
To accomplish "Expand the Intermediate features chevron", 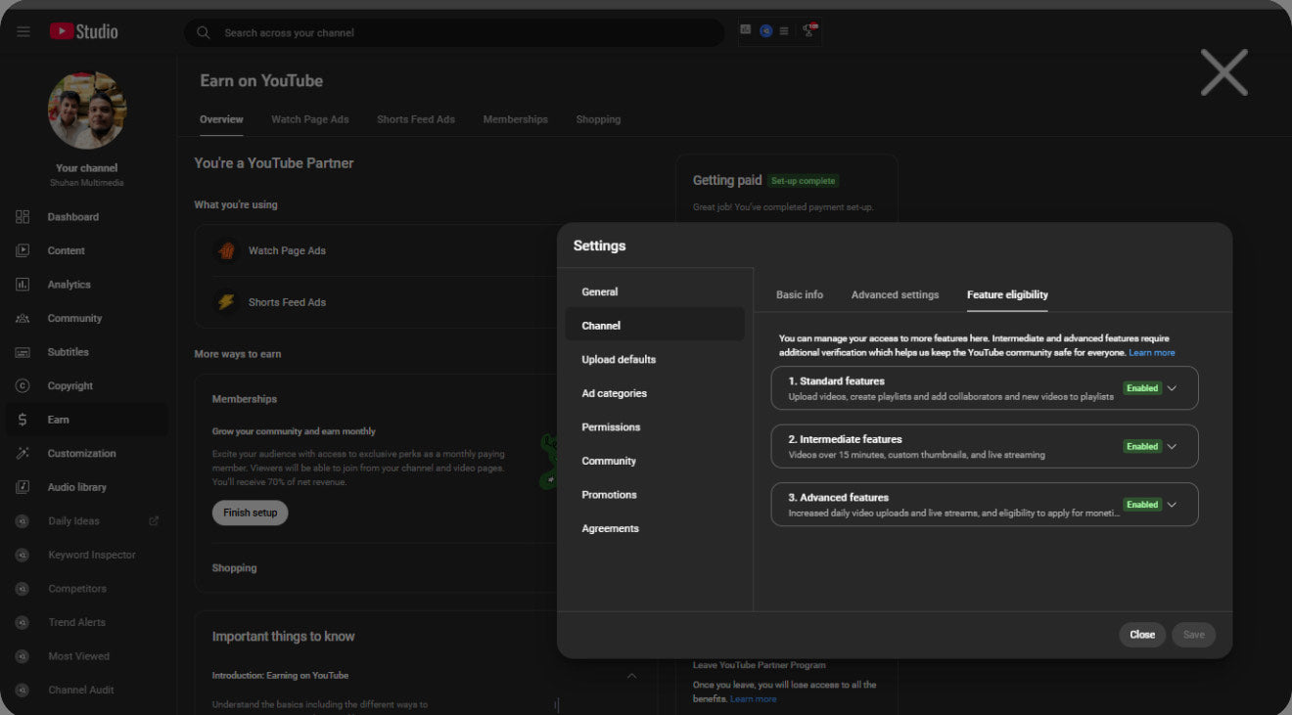I will tap(1172, 447).
